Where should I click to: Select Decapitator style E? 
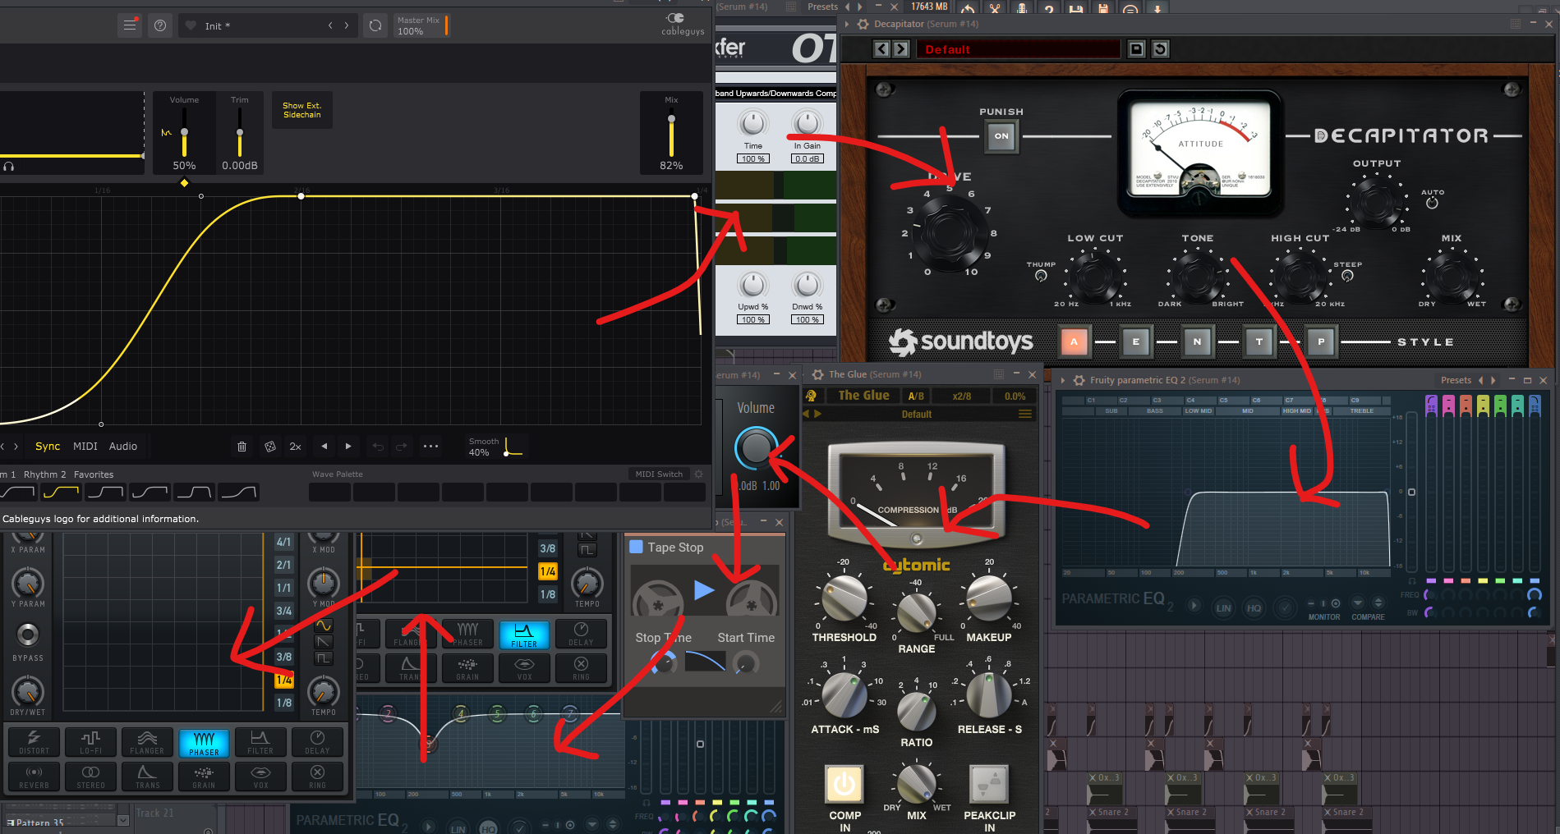pos(1136,341)
